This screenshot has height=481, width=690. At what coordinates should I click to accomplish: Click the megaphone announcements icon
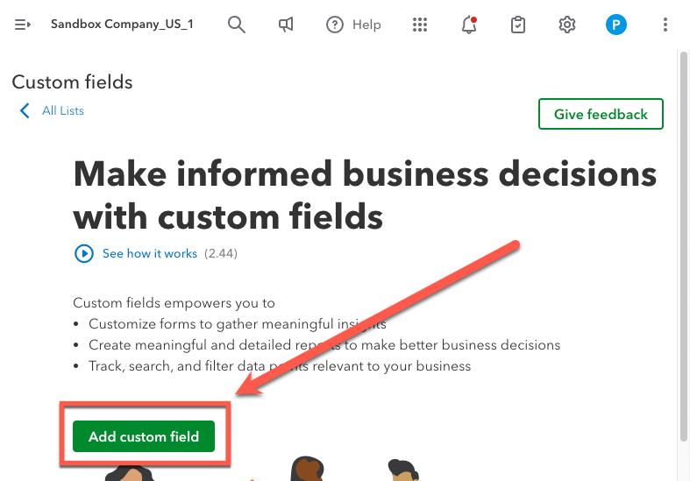(x=286, y=25)
